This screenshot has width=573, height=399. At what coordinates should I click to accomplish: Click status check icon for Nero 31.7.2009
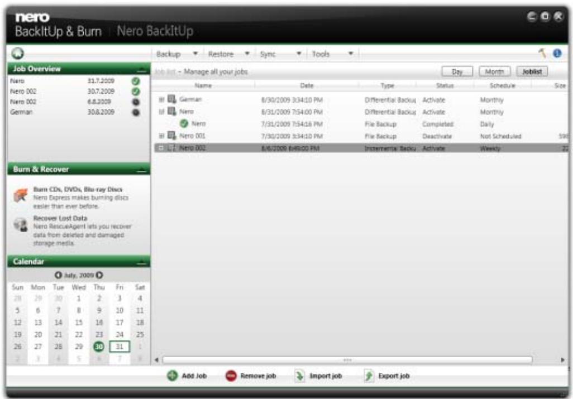(x=136, y=81)
